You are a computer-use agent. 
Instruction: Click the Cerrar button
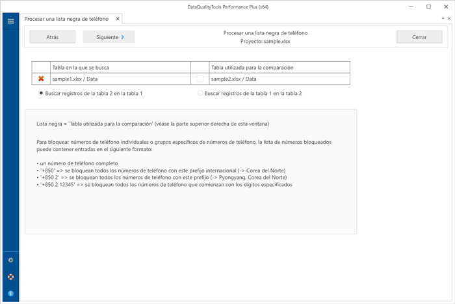419,37
